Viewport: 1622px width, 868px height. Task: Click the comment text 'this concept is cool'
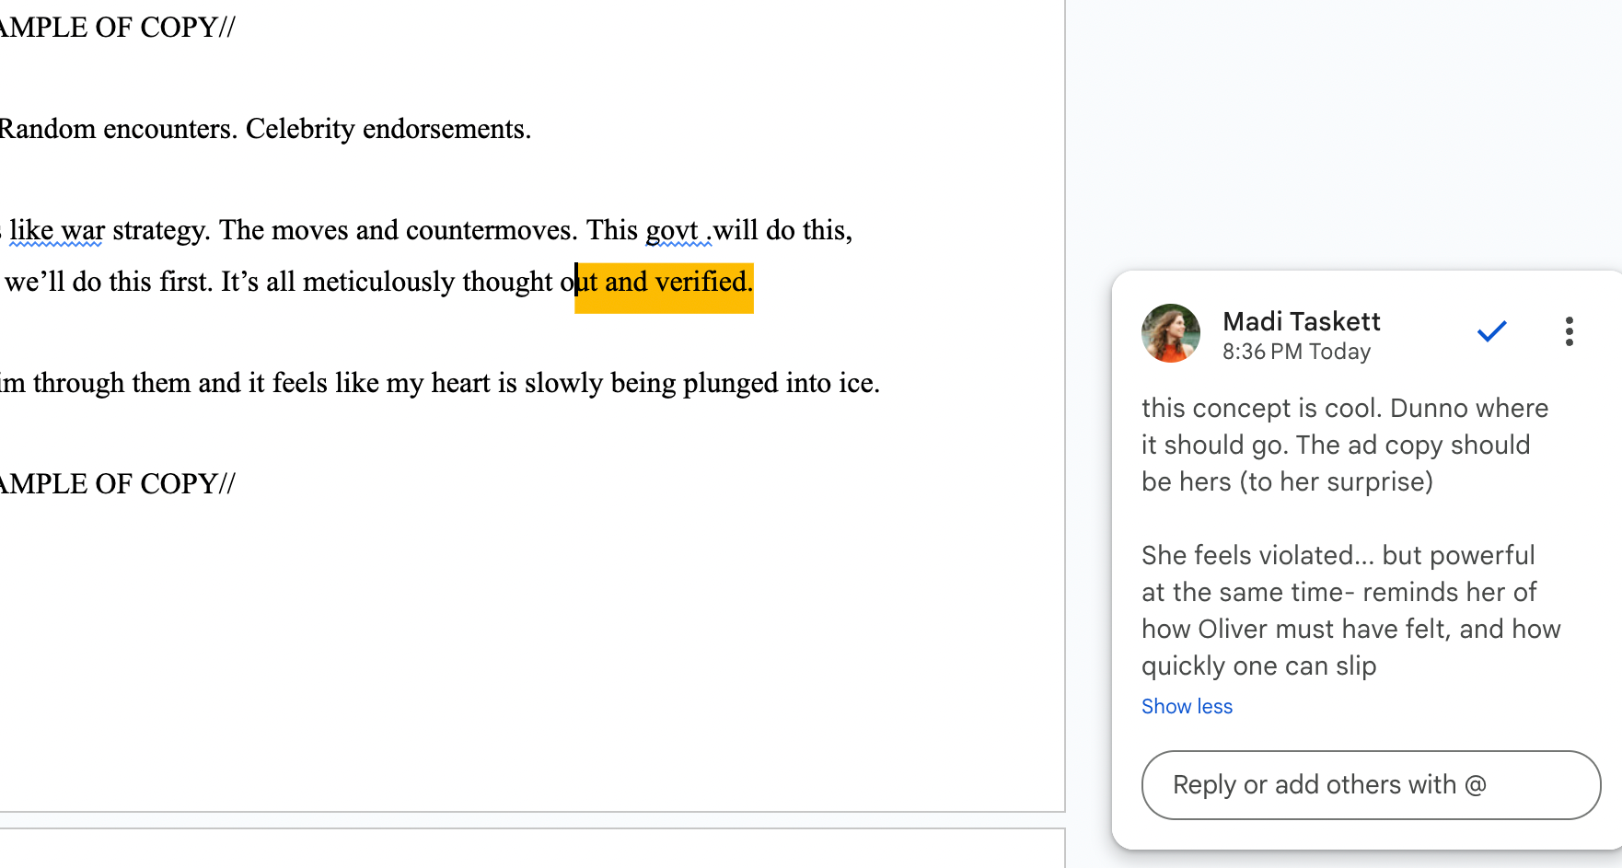(1260, 408)
